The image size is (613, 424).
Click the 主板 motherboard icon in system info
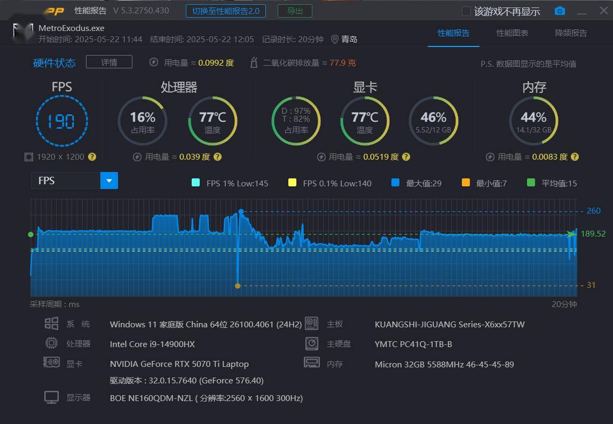[x=311, y=324]
